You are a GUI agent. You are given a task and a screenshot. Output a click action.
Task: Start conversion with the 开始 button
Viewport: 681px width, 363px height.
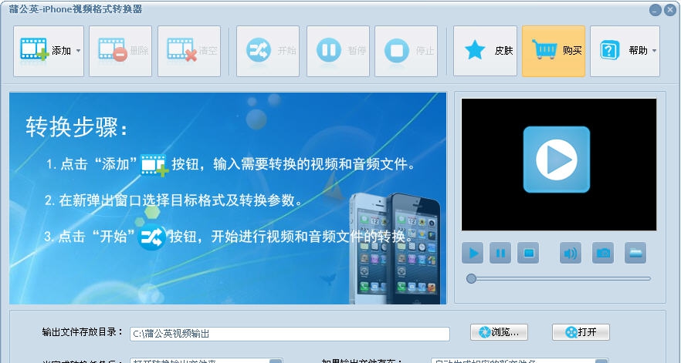(267, 51)
